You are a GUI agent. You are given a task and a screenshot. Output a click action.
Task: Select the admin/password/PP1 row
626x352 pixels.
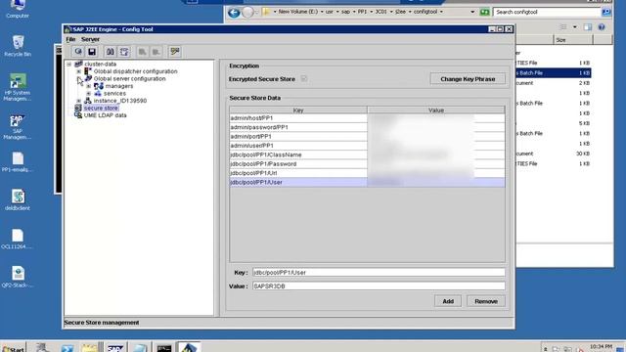point(368,127)
